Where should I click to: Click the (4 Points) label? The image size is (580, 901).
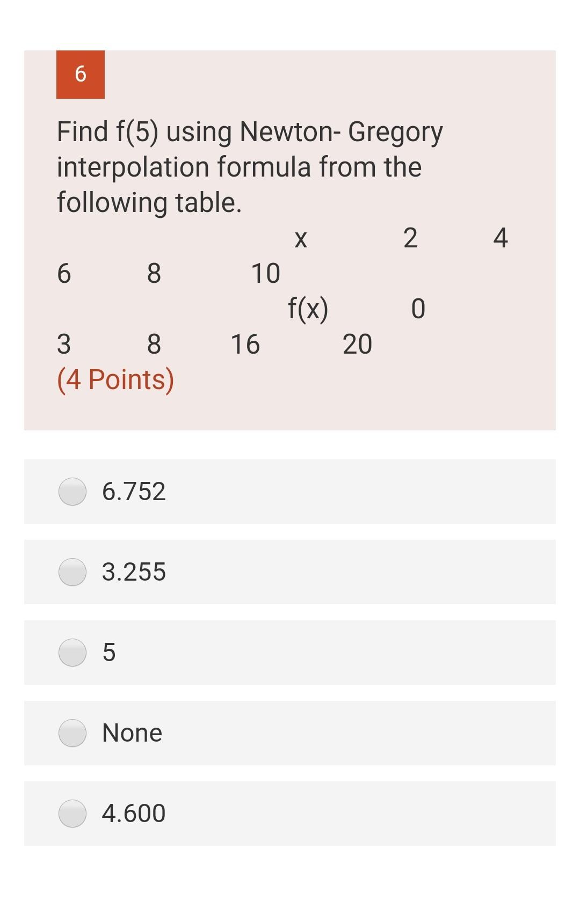[x=115, y=378]
